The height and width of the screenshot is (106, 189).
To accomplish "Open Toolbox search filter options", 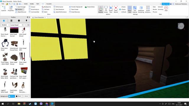I will (28, 25).
